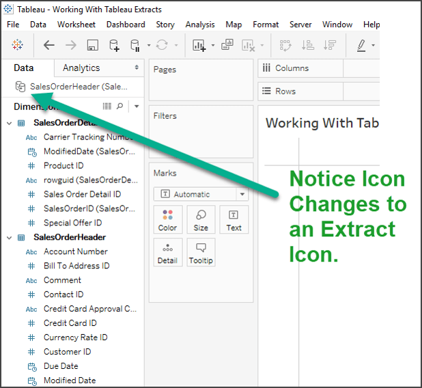The height and width of the screenshot is (388, 422).
Task: Collapse the SalesOrderHeader table group
Action: click(9, 237)
